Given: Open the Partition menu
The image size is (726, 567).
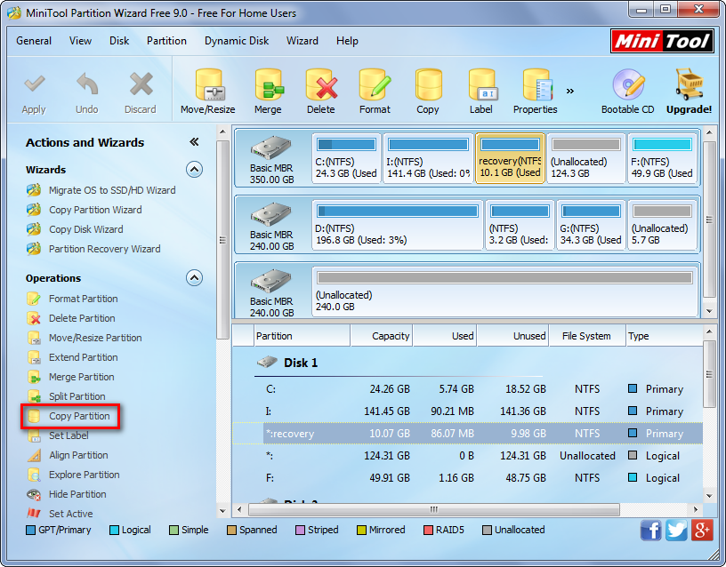Looking at the screenshot, I should click(x=166, y=41).
